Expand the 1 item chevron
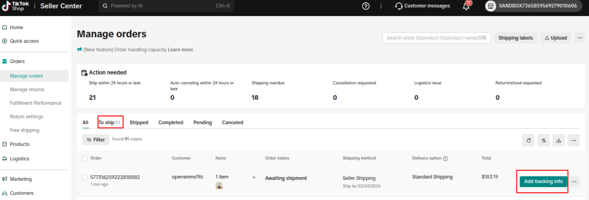Viewport: 589px width, 200px height. pyautogui.click(x=254, y=177)
